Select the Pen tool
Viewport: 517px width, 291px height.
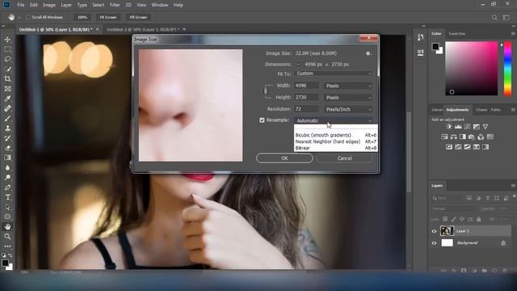[7, 188]
